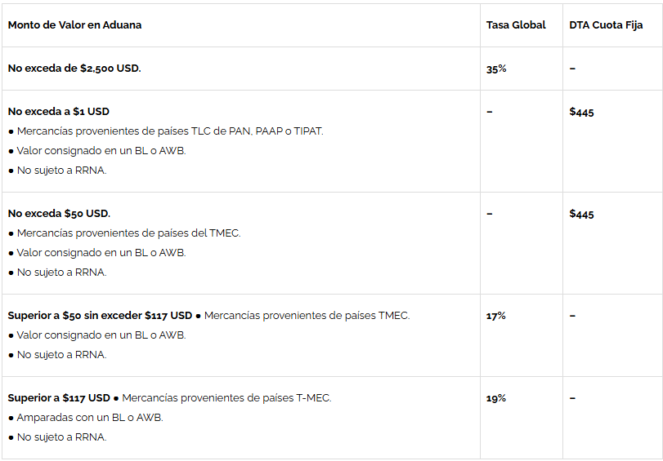
Task: Click the TLC de PAN, PAAP o TIPAT line
Action: coord(170,131)
